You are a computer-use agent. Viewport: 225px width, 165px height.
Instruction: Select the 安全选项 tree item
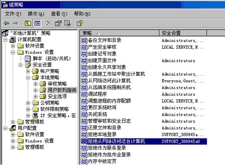[x=57, y=97]
